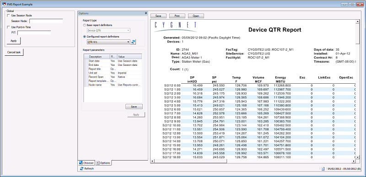Select the Node name parameter row

click(113, 85)
